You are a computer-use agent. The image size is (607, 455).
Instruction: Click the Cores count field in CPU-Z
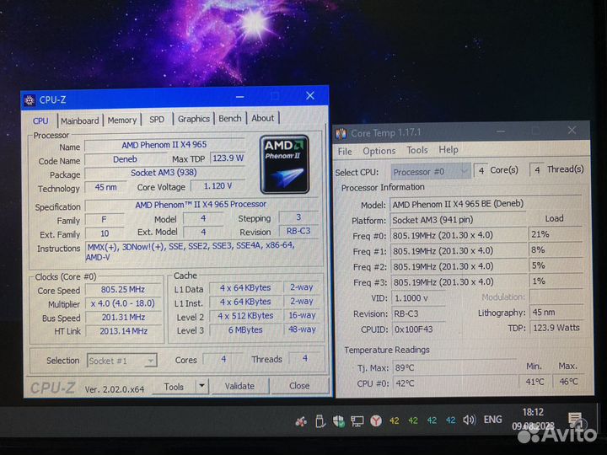[223, 359]
